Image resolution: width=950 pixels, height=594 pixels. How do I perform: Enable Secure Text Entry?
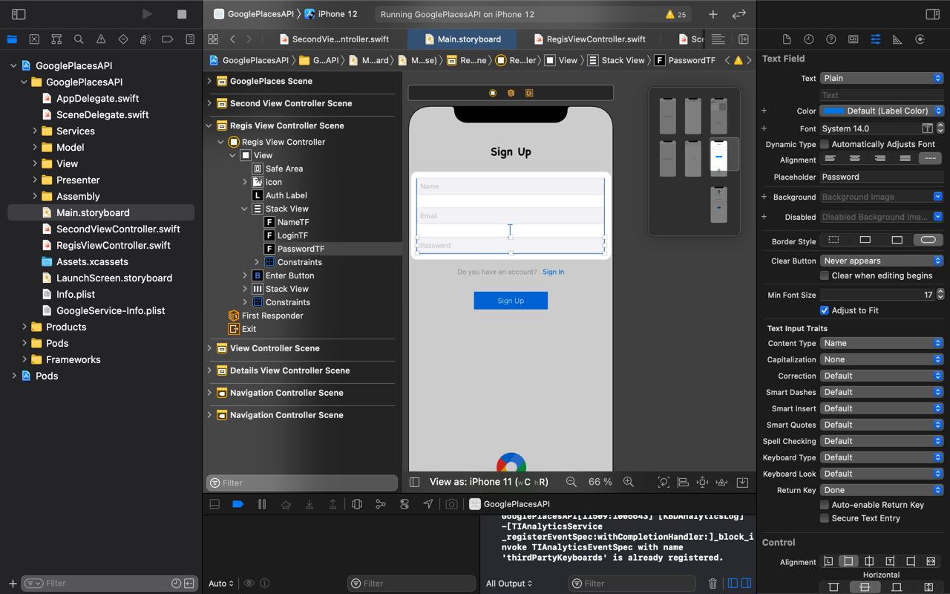tap(825, 518)
